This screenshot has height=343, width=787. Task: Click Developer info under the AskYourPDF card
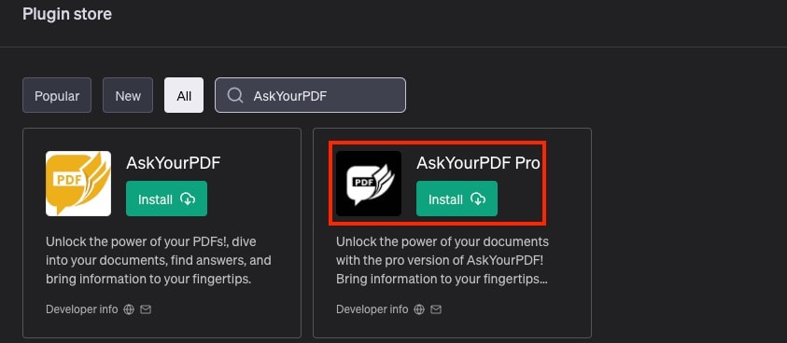(x=82, y=309)
